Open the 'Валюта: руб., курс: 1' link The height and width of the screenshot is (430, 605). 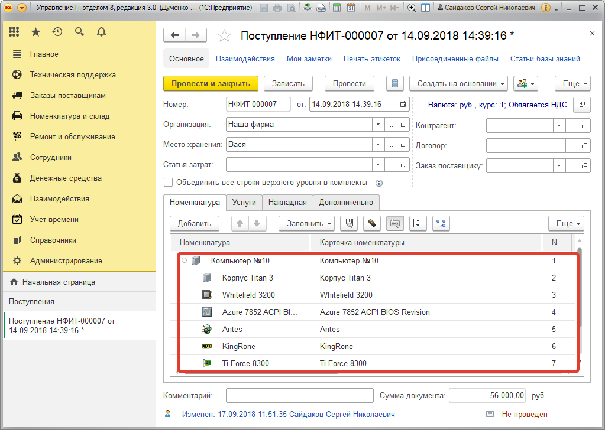point(498,105)
